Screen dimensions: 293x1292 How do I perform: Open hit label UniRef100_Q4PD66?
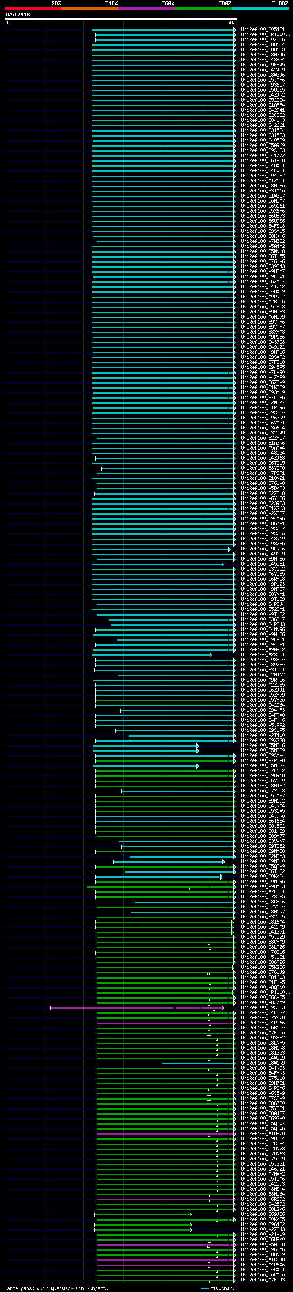click(263, 1023)
